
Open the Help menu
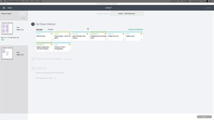coord(40,1)
